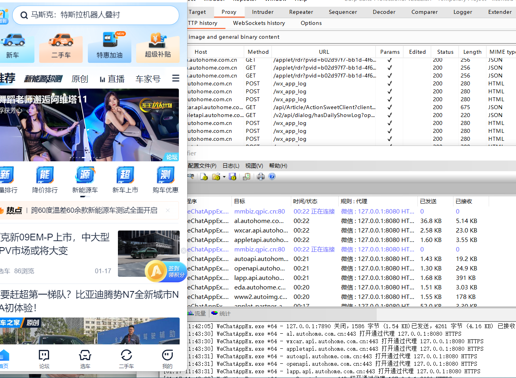Open Proxifier proxification rules checklist icon

coord(247,176)
